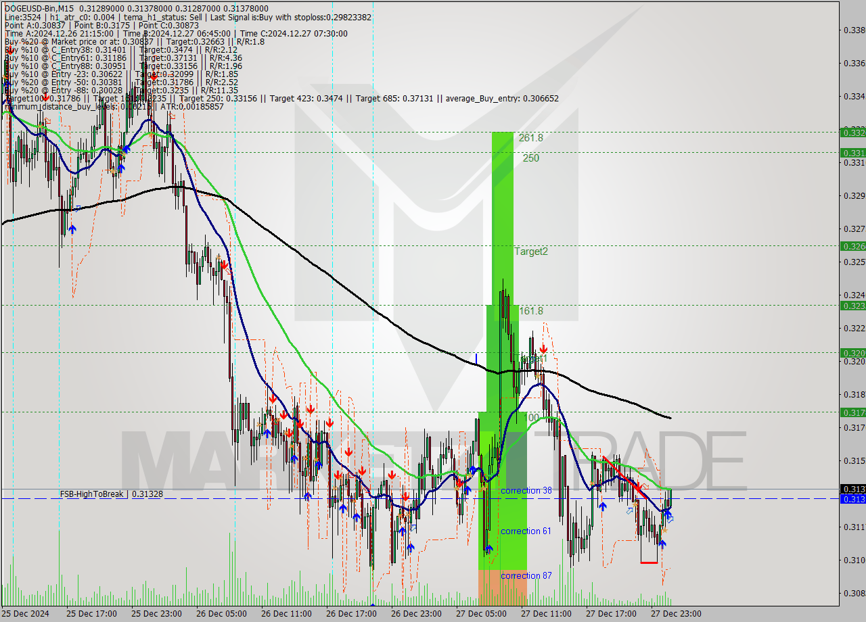866x622 pixels.
Task: Click the 0.315 price axis label
Action: [x=854, y=460]
